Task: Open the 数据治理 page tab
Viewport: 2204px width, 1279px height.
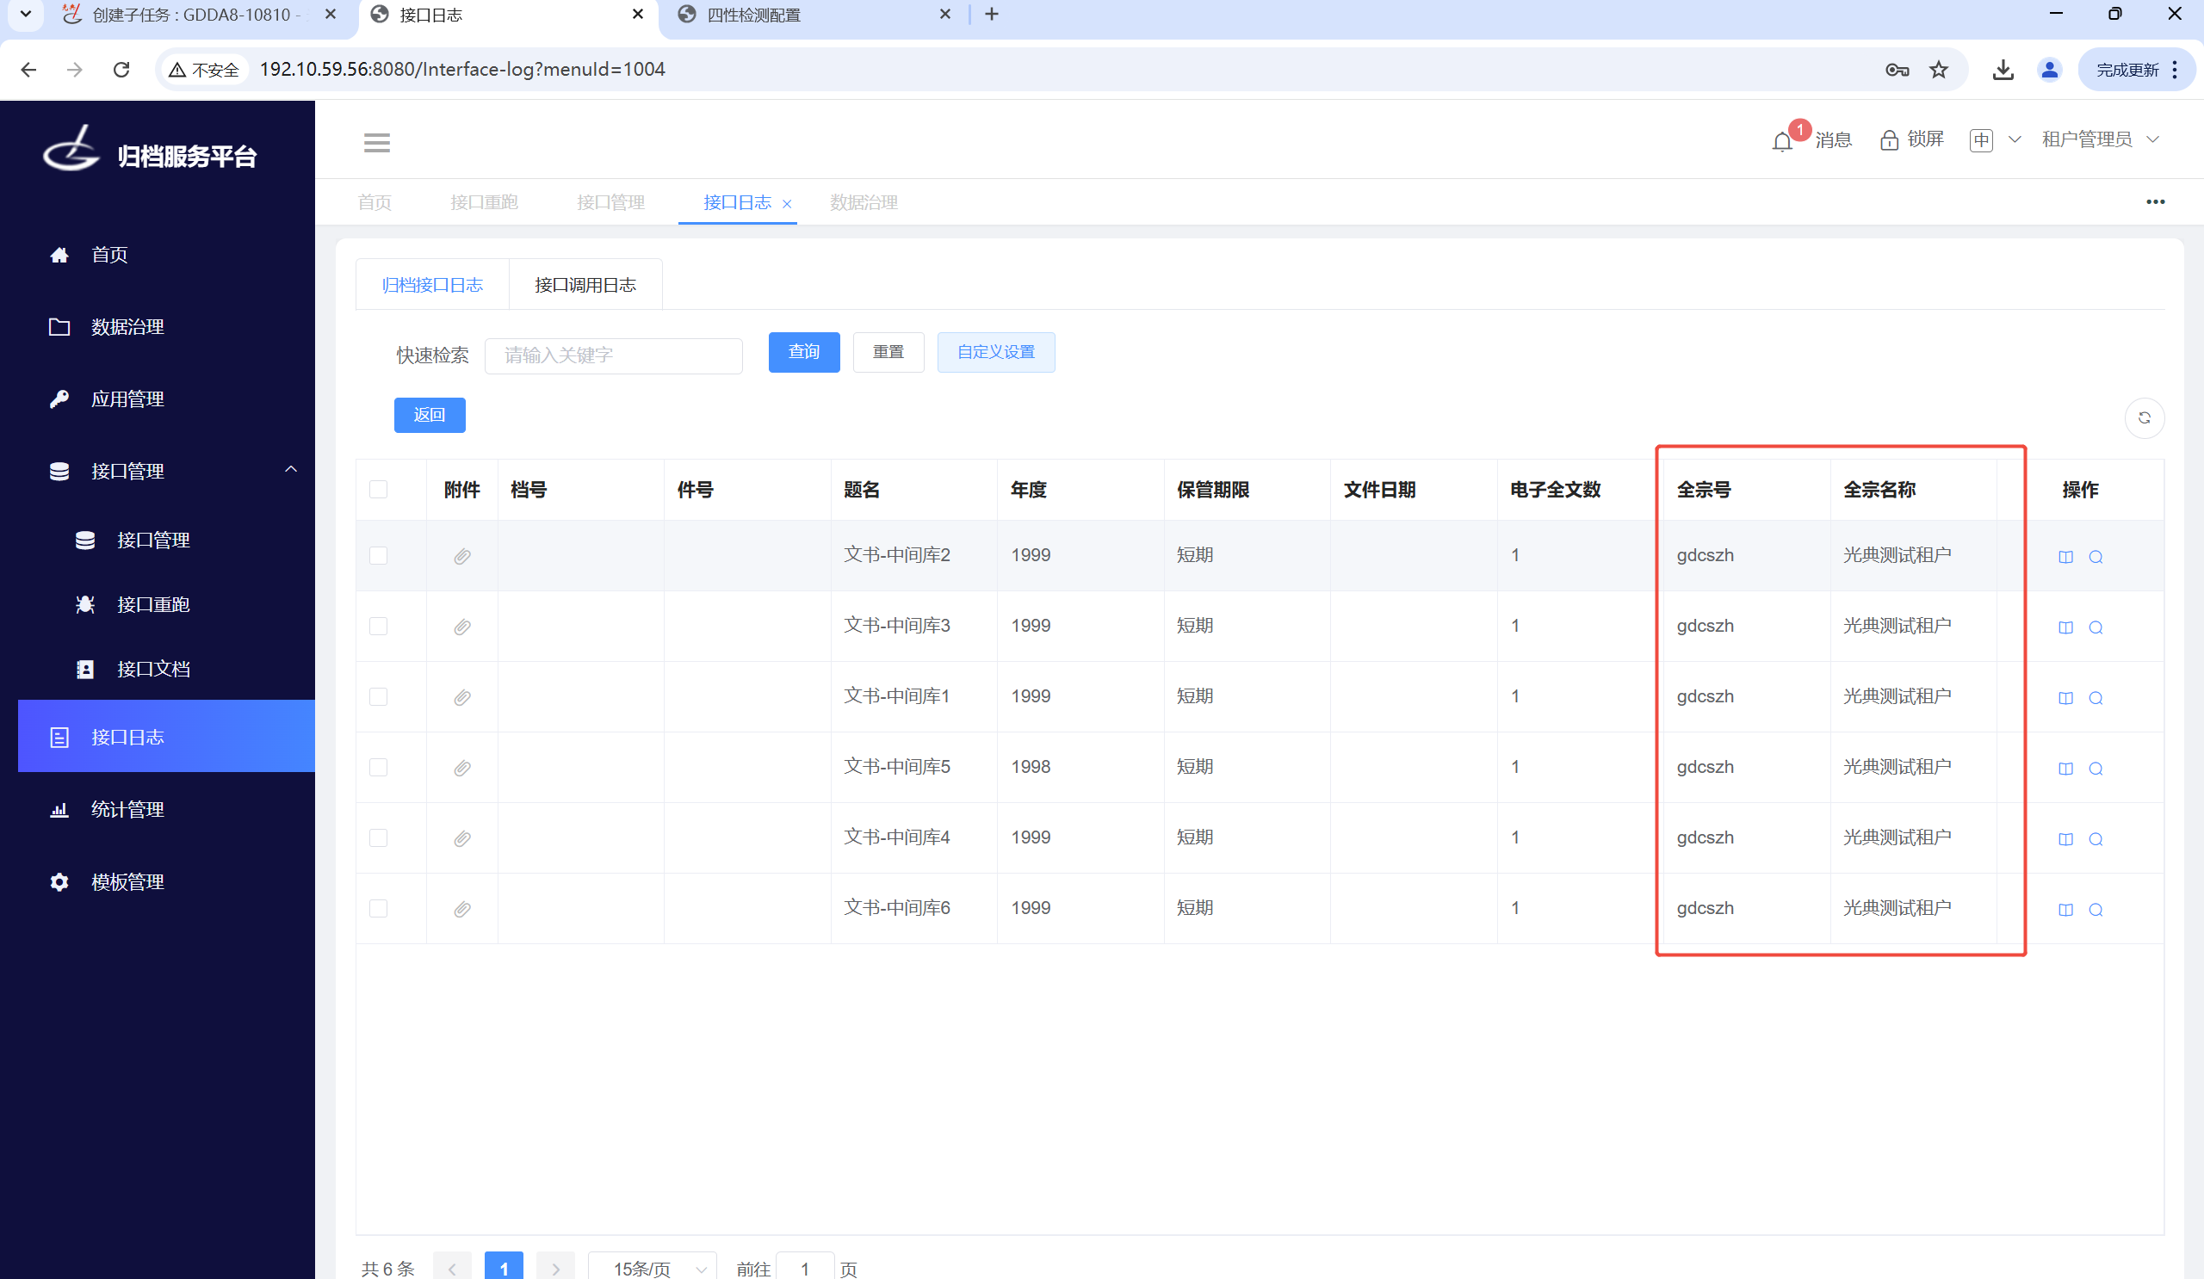Action: point(864,203)
